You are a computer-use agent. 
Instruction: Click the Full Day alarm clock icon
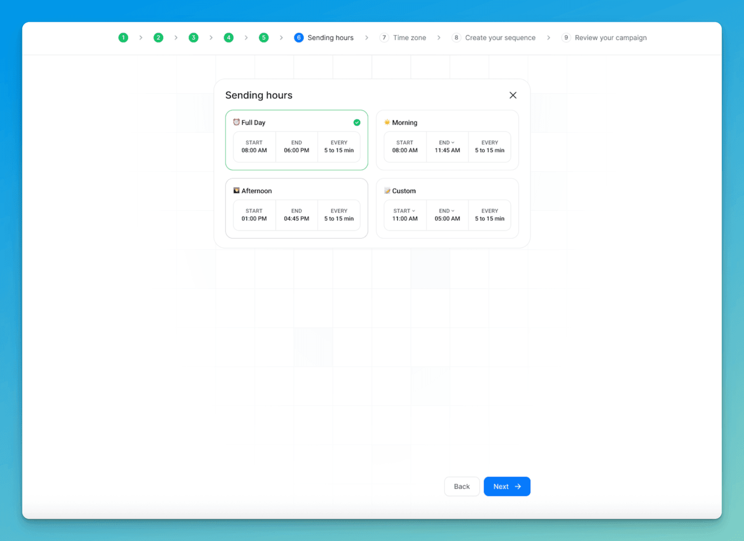coord(236,122)
